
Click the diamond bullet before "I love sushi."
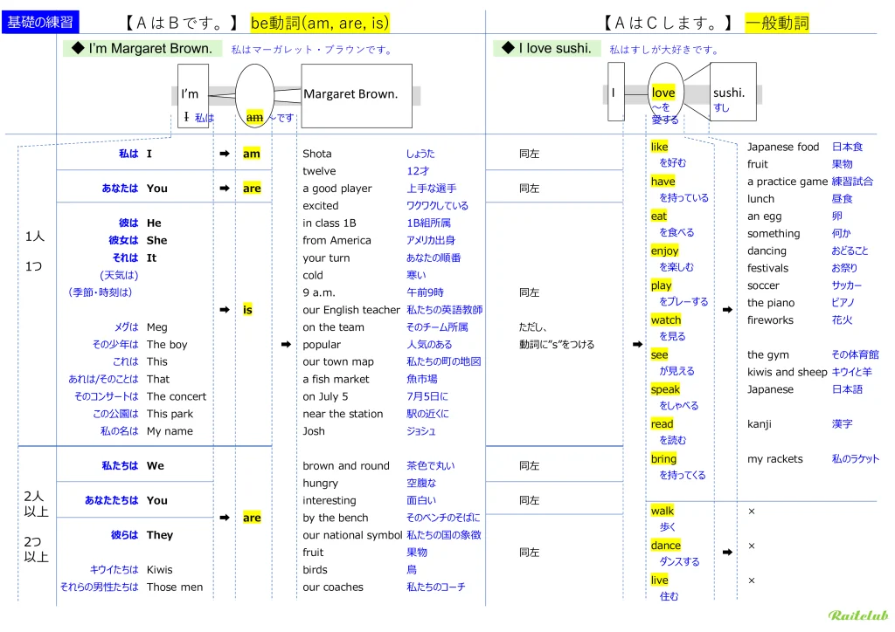point(507,49)
